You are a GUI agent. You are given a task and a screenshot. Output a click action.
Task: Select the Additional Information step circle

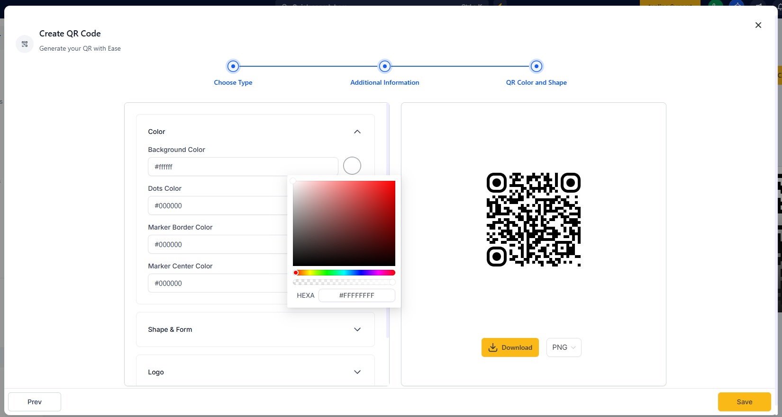[385, 66]
